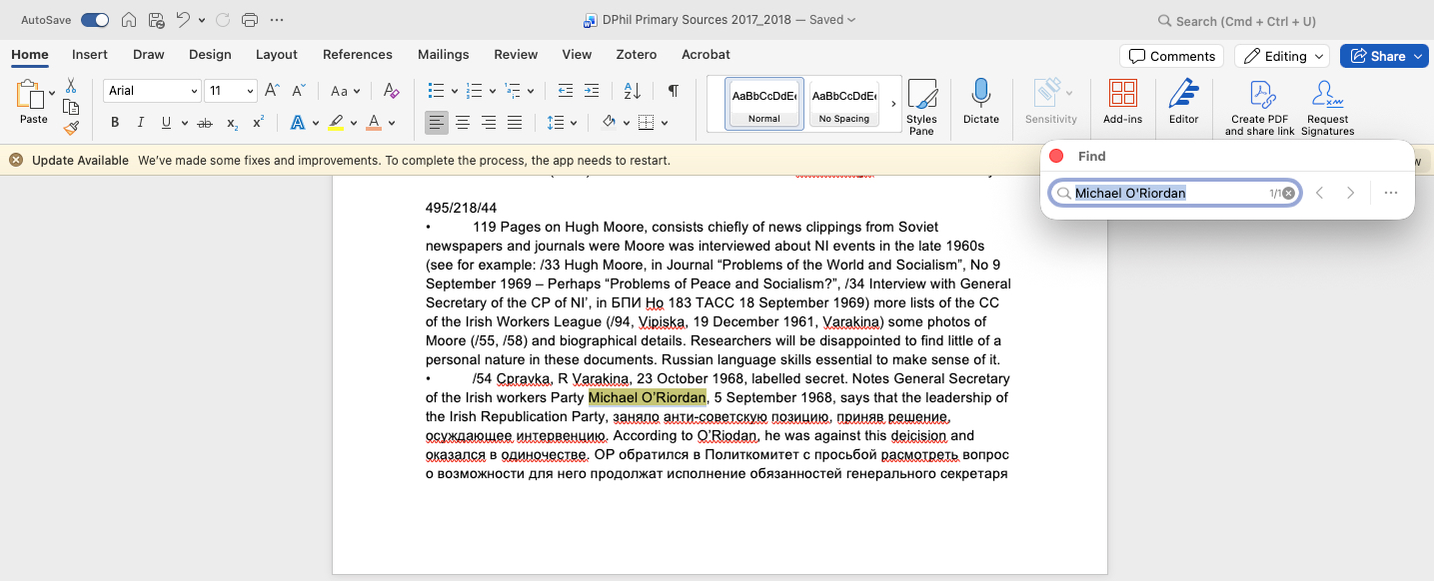Click Create PDF and share link

1260,96
